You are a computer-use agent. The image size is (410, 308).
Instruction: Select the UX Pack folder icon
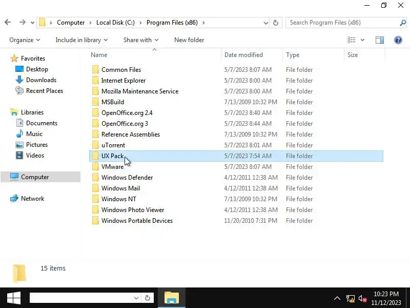(95, 156)
